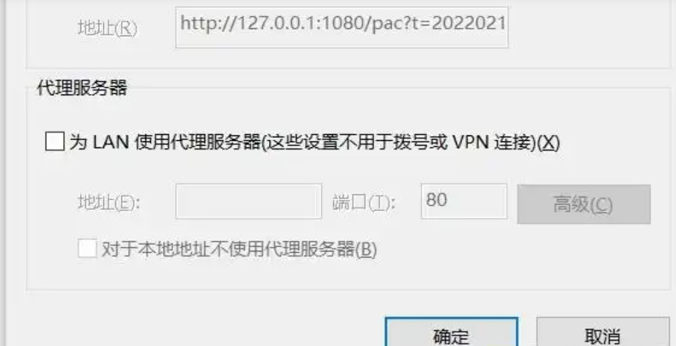Viewport: 676px width, 346px height.
Task: Click the (X) hint after VPN 连接
Action: click(550, 143)
